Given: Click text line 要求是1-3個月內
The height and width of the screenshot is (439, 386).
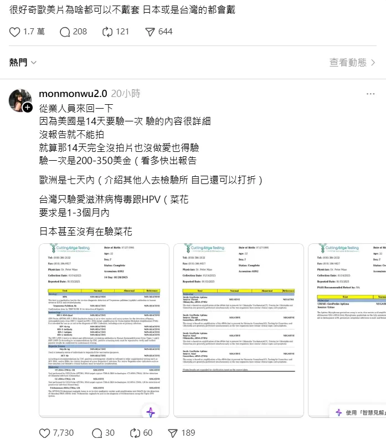Looking at the screenshot, I should coord(74,213).
